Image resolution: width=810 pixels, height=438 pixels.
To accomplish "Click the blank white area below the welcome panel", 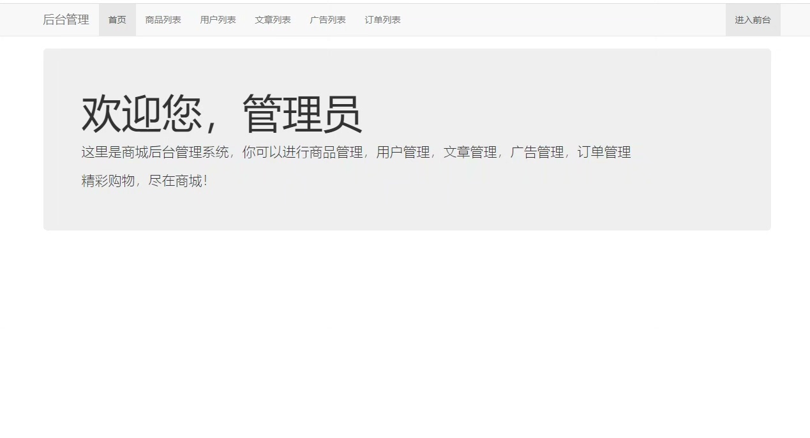I will coord(405,332).
